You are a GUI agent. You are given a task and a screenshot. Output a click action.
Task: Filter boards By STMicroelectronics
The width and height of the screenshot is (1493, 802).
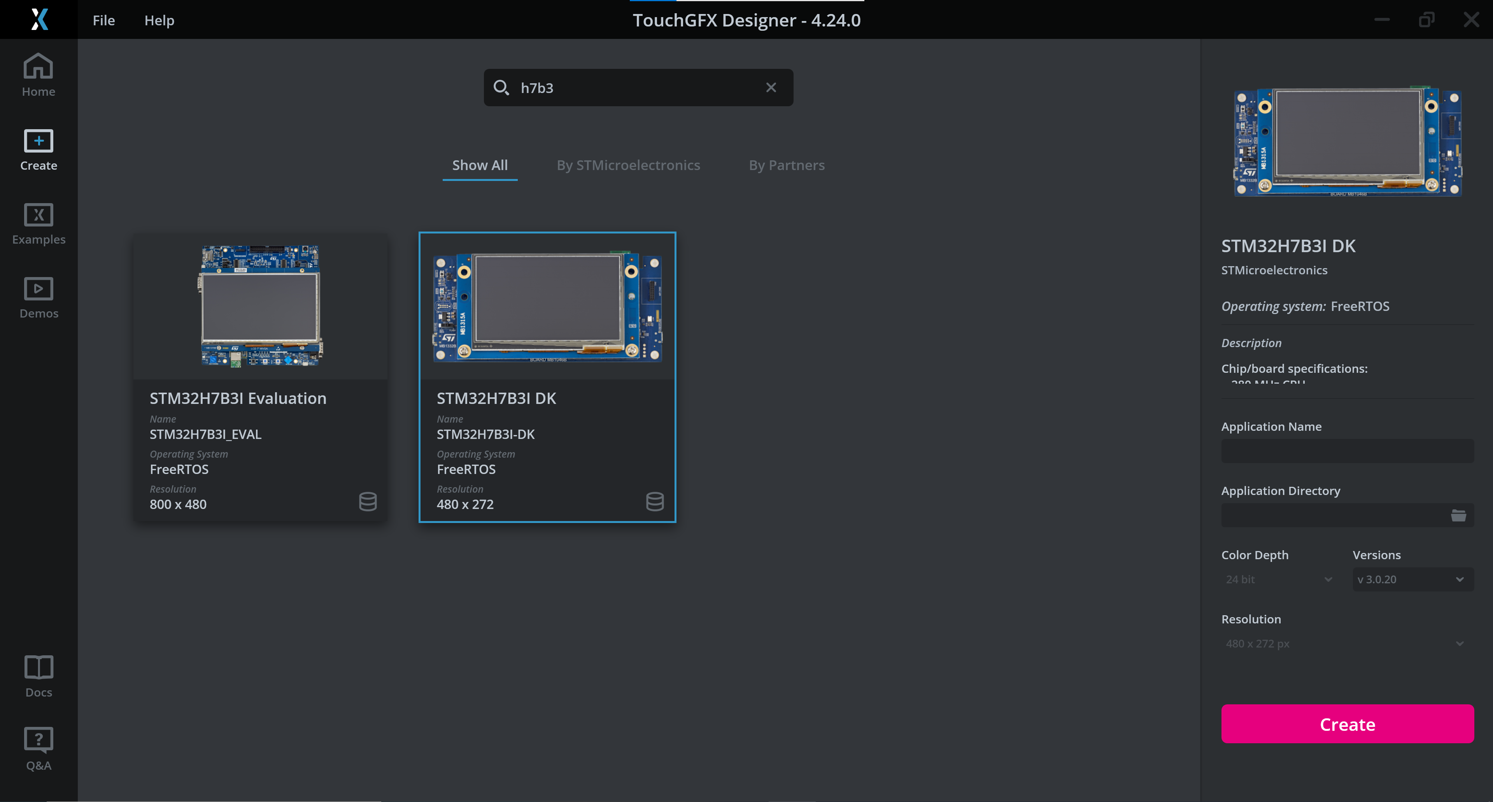628,165
